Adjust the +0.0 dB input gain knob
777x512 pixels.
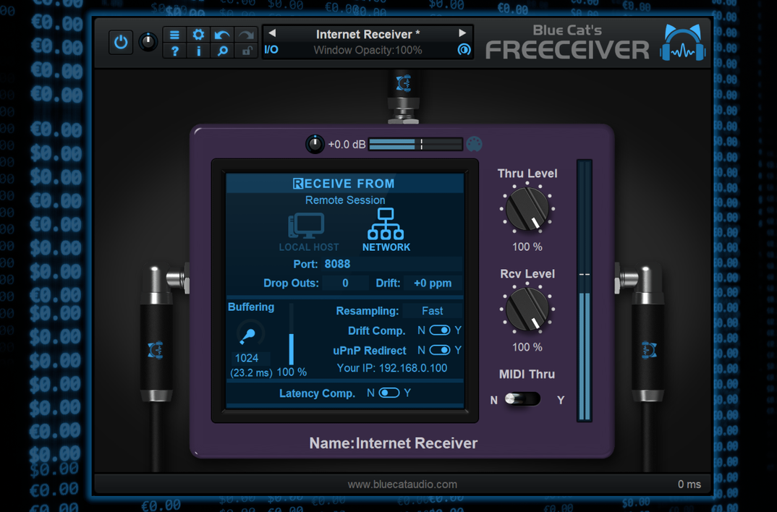(315, 144)
